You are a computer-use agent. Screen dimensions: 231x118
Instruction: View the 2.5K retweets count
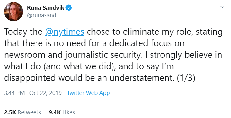click(10, 112)
